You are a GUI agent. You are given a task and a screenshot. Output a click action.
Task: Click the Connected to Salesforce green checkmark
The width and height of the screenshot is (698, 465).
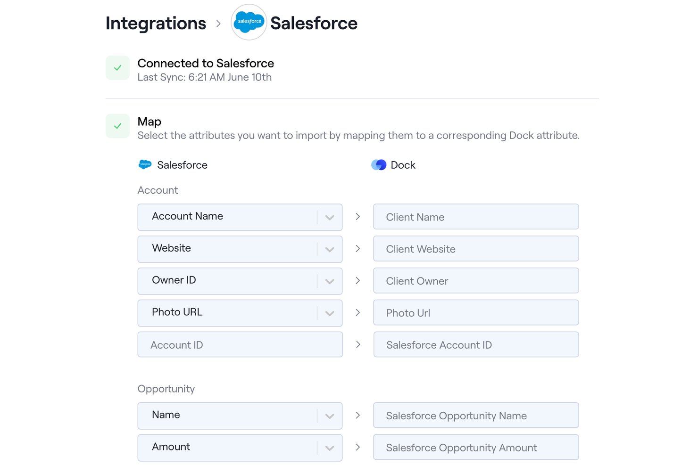pos(117,68)
